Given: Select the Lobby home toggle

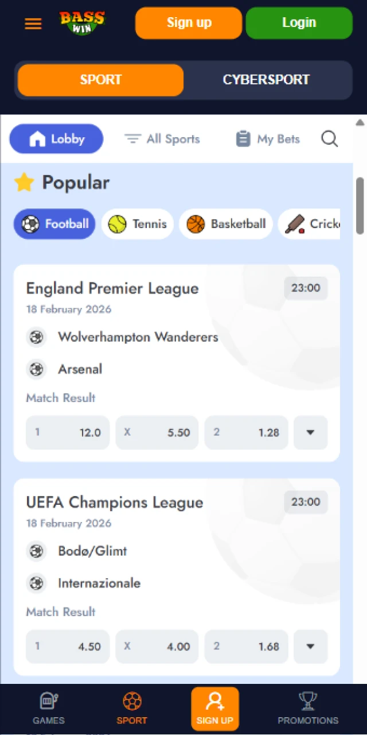Looking at the screenshot, I should click(56, 138).
